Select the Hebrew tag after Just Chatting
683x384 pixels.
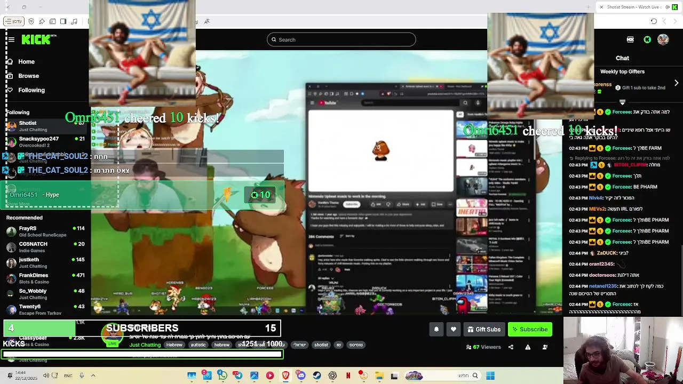pyautogui.click(x=174, y=345)
